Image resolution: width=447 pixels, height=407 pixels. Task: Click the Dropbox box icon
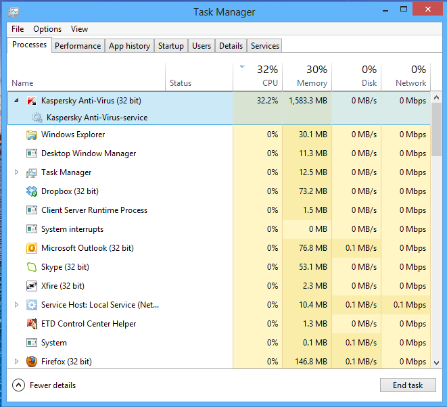coord(32,191)
